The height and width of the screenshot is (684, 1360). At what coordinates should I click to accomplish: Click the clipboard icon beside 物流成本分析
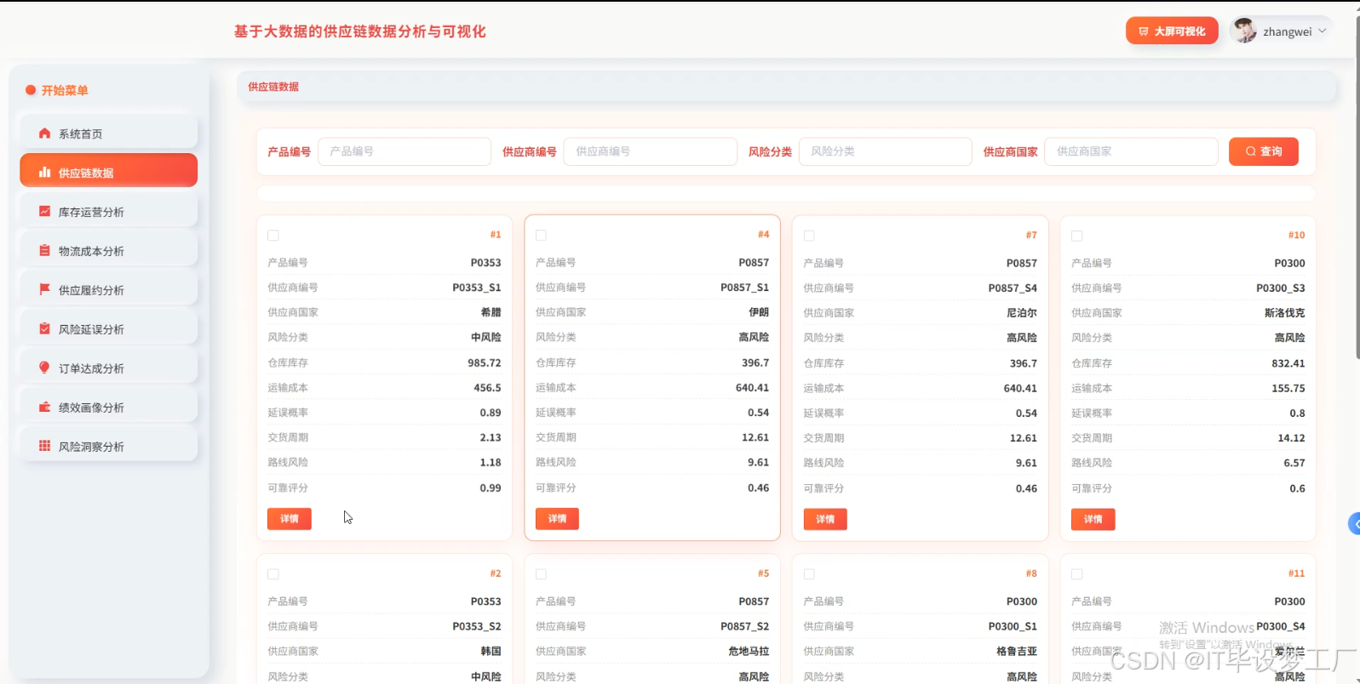pos(44,251)
